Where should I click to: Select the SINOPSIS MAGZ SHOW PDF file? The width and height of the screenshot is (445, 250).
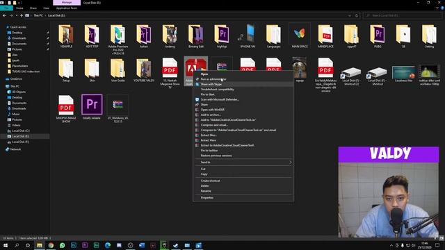tap(66, 109)
